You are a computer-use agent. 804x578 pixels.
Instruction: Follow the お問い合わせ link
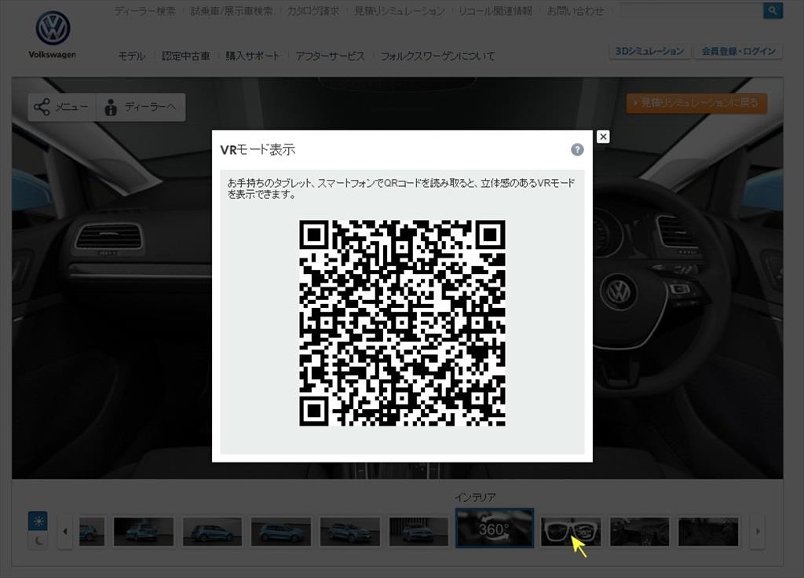(576, 11)
